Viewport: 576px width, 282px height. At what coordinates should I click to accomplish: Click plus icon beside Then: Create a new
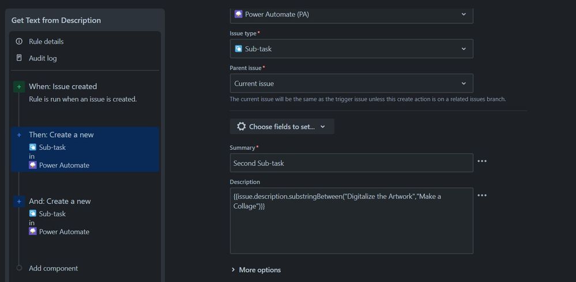[x=19, y=135]
